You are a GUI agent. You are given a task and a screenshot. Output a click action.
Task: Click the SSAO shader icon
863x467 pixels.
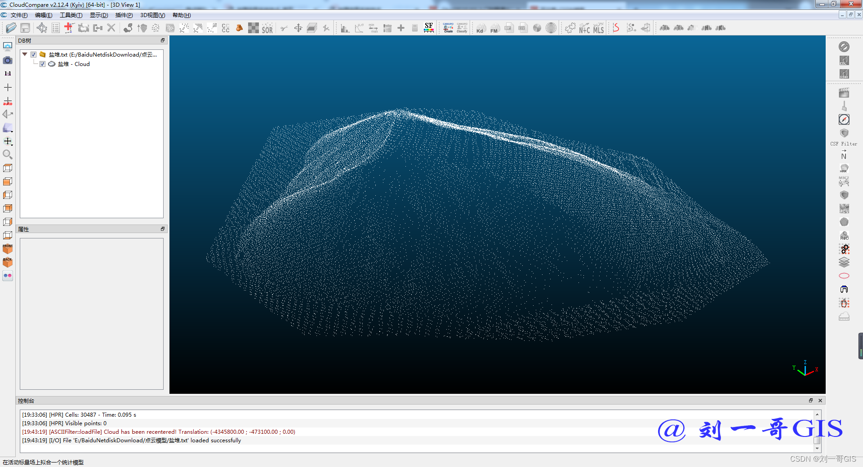(x=844, y=74)
